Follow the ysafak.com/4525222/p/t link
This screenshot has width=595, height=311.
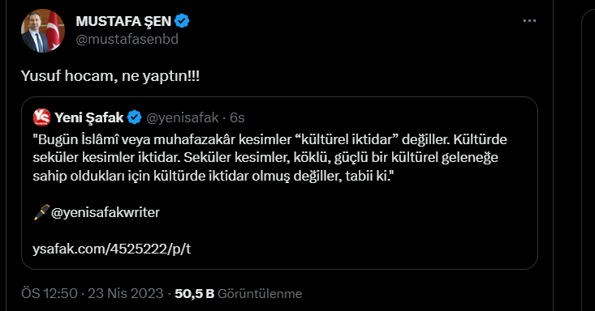pos(111,249)
